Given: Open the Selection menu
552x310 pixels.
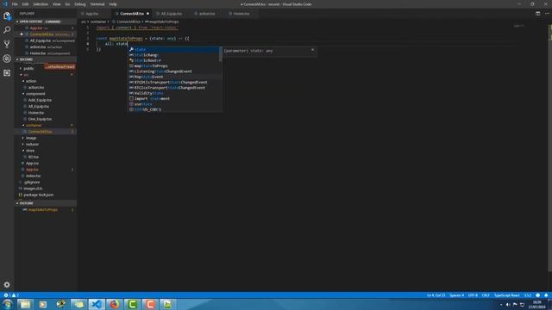Looking at the screenshot, I should click(41, 4).
